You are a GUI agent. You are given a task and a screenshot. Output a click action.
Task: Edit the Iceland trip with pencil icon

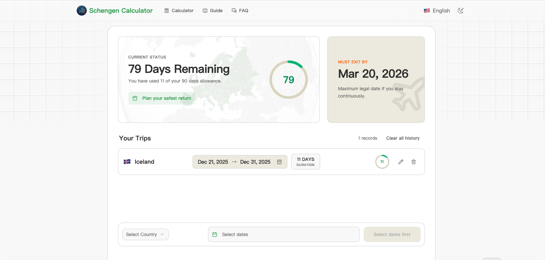[x=400, y=162]
